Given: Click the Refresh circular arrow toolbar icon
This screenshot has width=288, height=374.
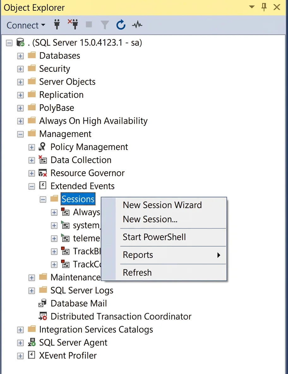Looking at the screenshot, I should (121, 25).
